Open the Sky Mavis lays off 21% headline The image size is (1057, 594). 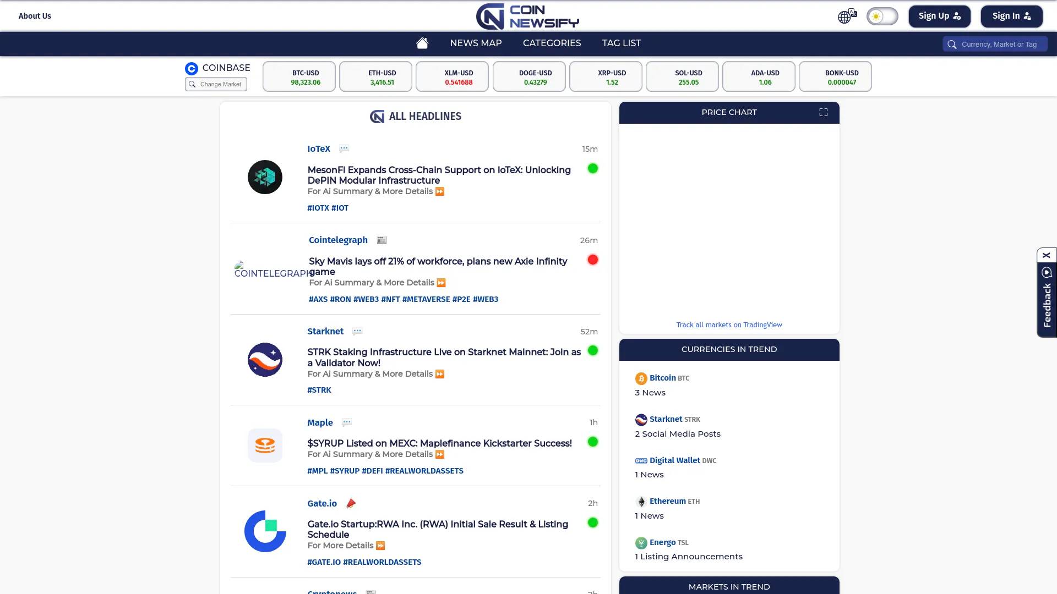point(438,266)
